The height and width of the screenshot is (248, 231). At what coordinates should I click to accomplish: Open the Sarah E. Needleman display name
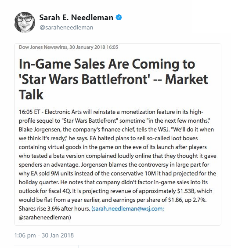coord(76,18)
